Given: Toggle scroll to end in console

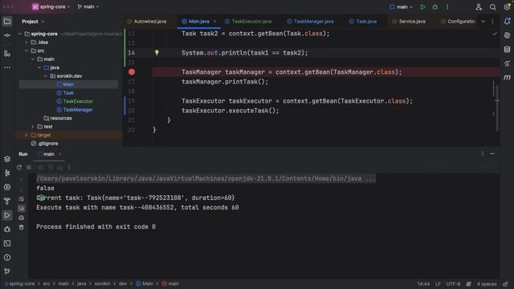Looking at the screenshot, I should click(22, 208).
